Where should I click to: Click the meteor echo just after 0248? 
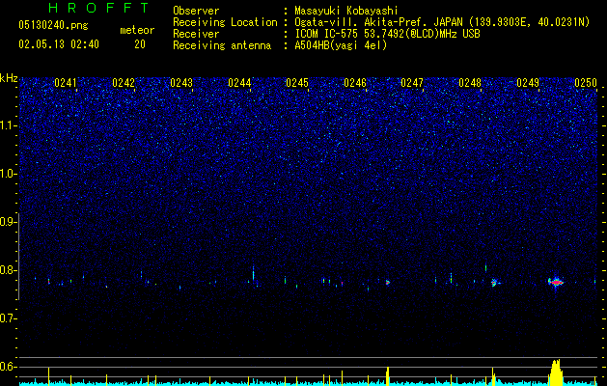click(x=494, y=283)
